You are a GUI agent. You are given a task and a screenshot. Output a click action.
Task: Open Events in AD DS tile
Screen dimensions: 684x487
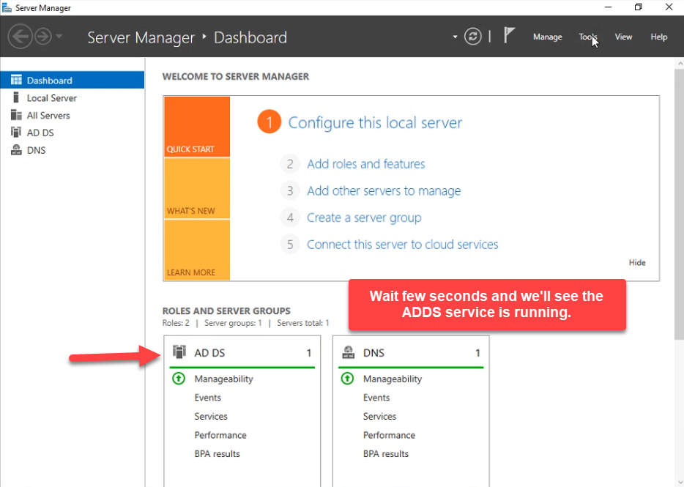[x=208, y=398]
